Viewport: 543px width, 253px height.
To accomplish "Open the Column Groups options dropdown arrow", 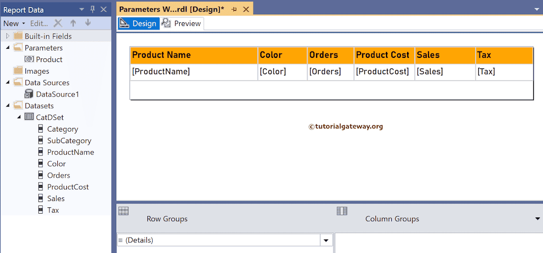I will [x=538, y=219].
